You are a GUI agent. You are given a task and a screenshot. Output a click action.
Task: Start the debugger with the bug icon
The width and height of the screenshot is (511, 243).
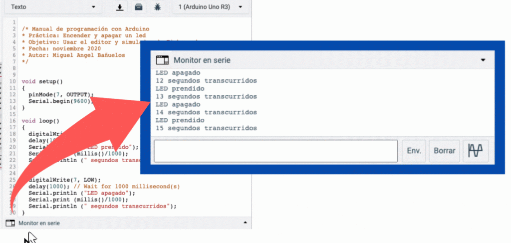(x=158, y=7)
